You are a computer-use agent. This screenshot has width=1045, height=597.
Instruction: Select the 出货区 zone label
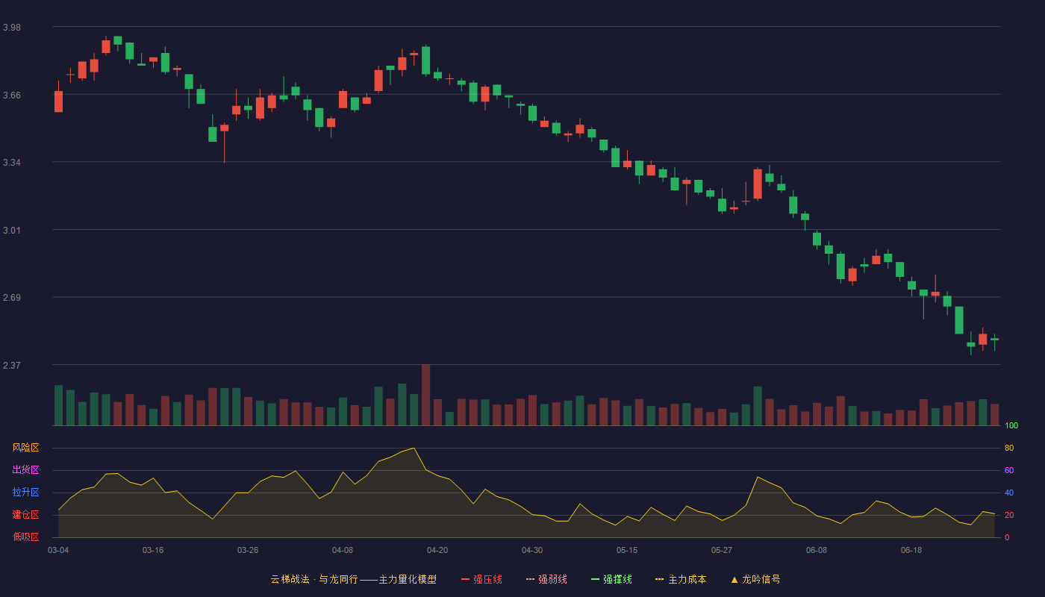click(25, 470)
